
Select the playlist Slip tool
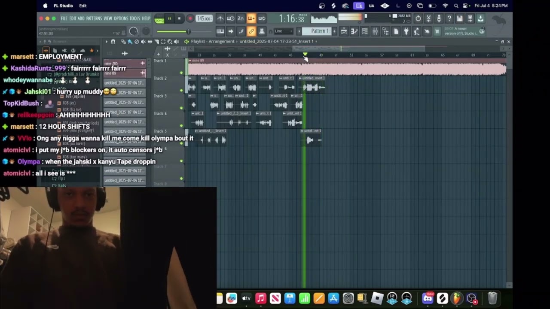click(150, 42)
